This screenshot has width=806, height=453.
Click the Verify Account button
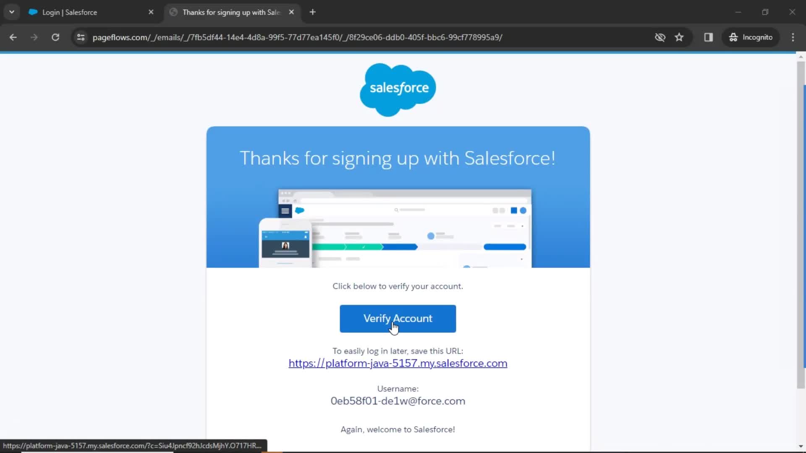[x=398, y=319]
